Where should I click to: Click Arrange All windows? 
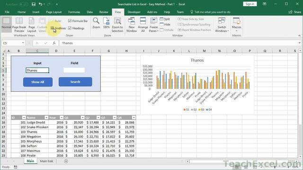tap(143, 25)
